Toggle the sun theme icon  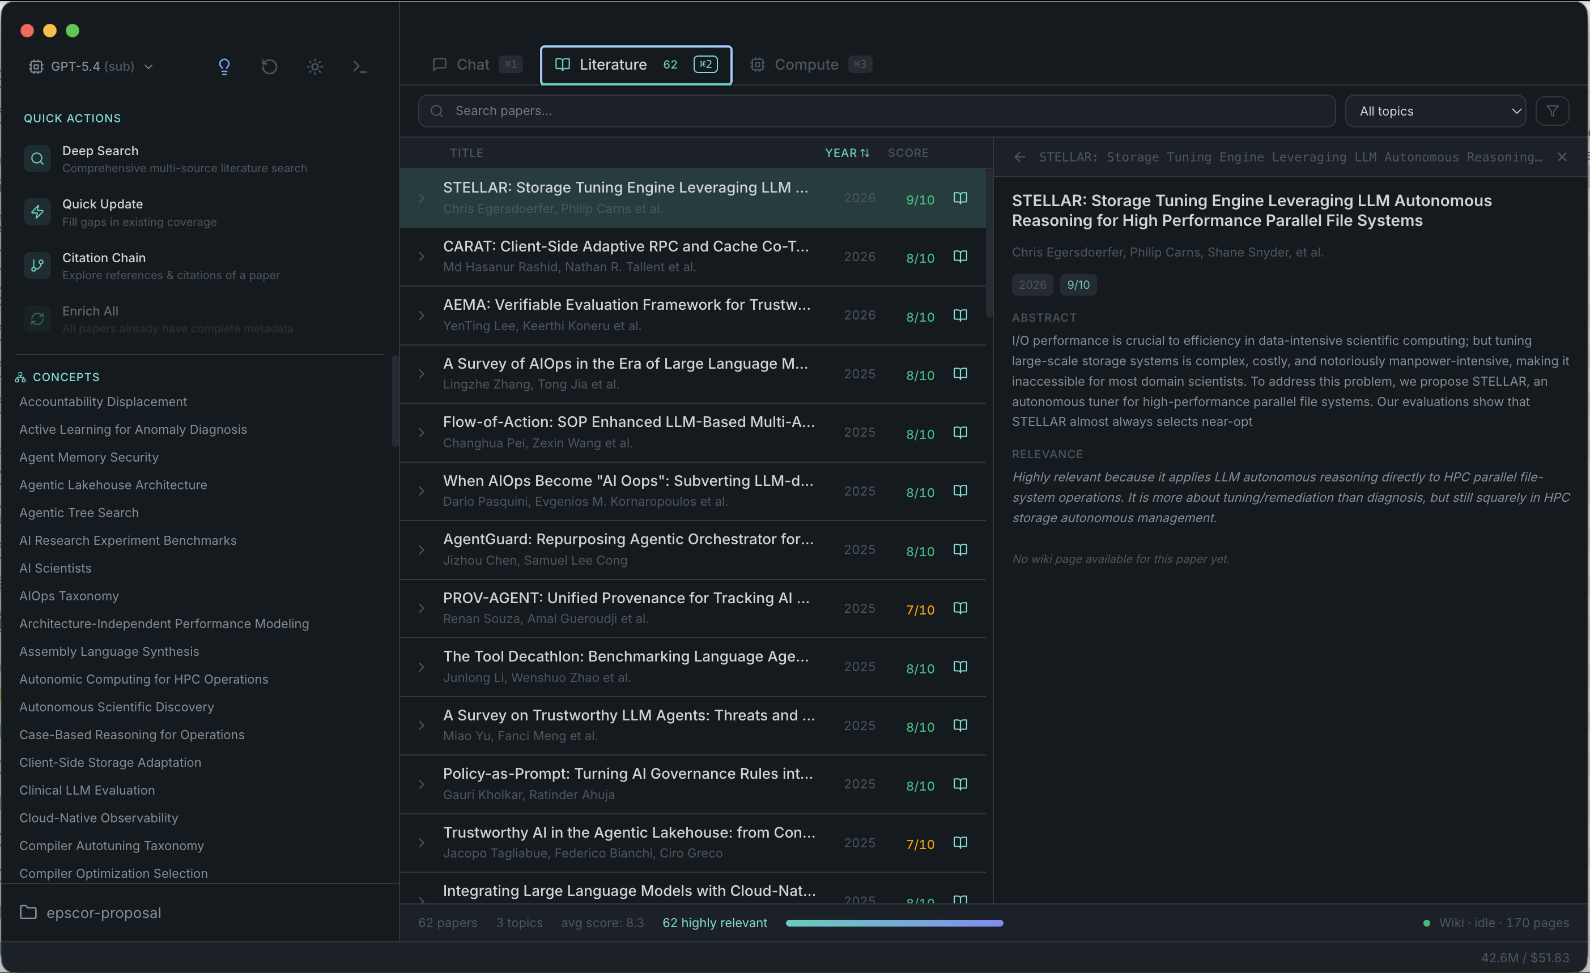(315, 66)
